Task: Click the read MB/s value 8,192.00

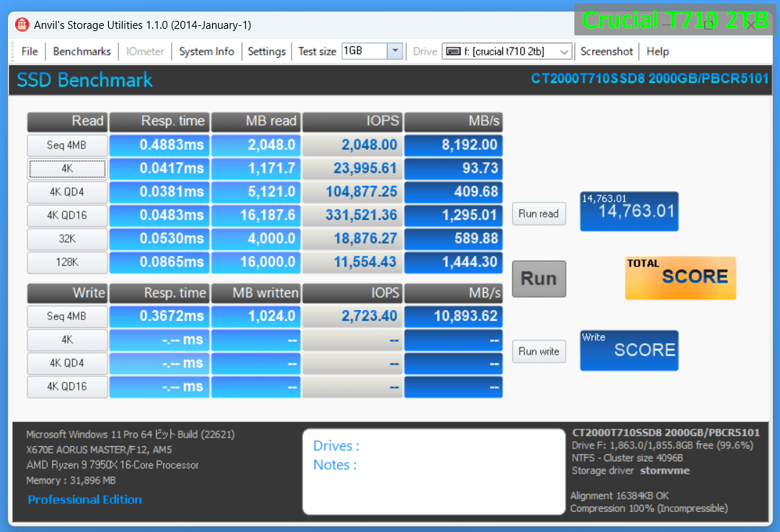Action: (453, 145)
